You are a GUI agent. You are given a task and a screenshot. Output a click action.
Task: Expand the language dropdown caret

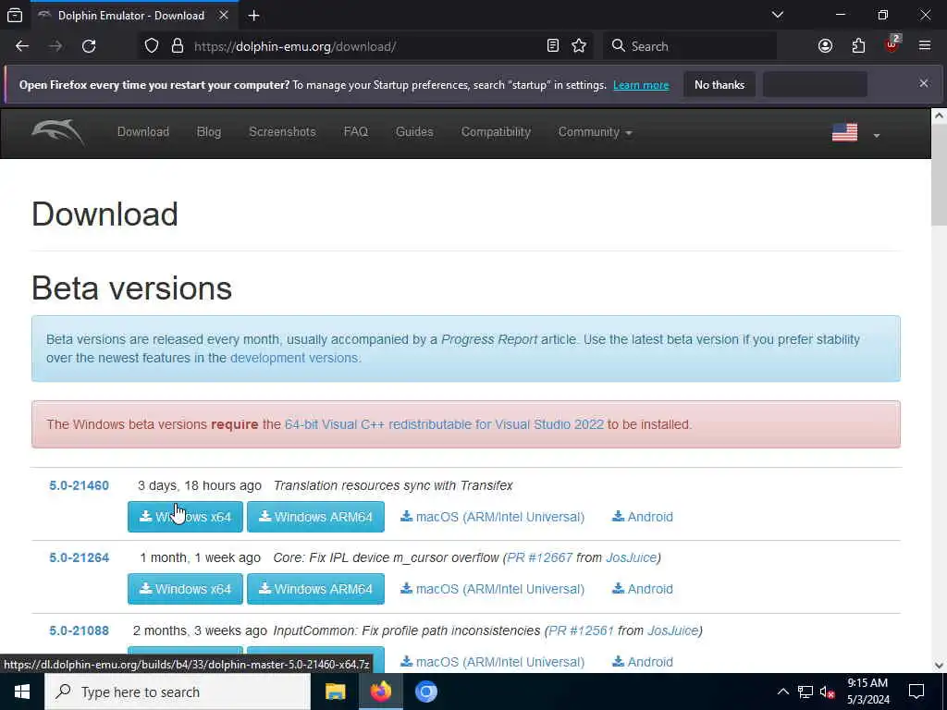(877, 135)
